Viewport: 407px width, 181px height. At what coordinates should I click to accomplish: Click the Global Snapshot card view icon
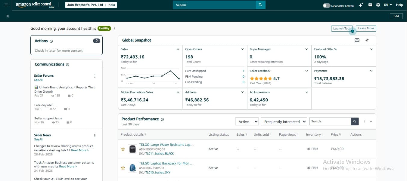pos(357,40)
